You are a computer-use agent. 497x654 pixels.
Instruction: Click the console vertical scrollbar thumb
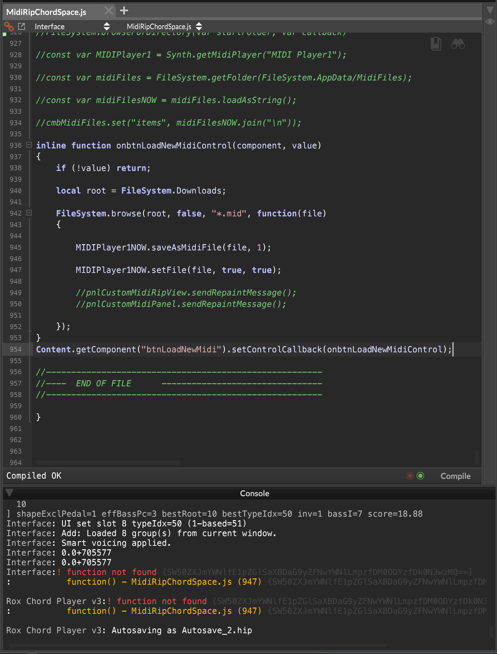point(491,631)
